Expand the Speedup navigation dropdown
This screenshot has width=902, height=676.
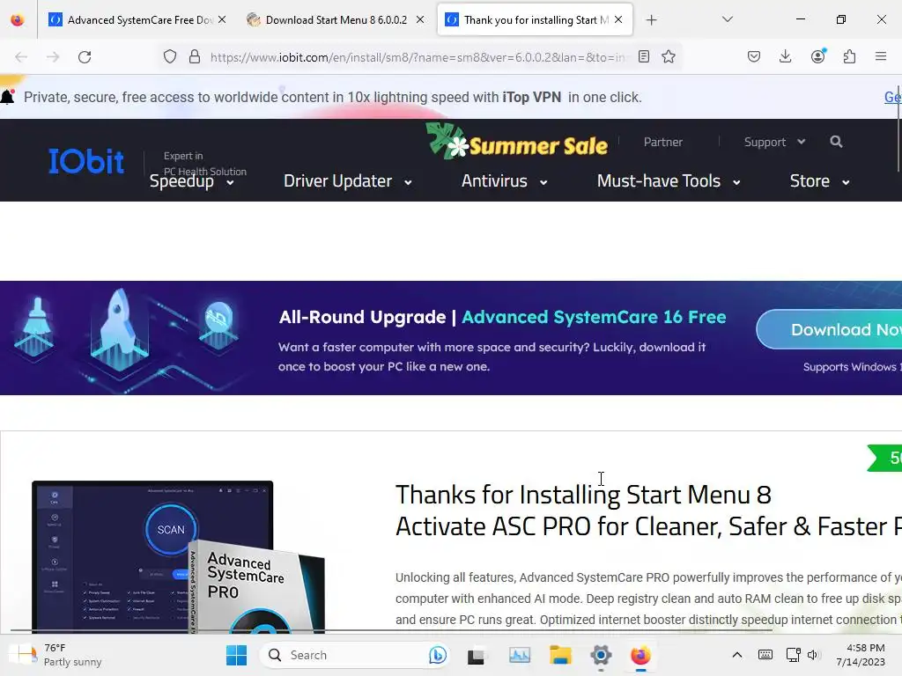pyautogui.click(x=191, y=181)
